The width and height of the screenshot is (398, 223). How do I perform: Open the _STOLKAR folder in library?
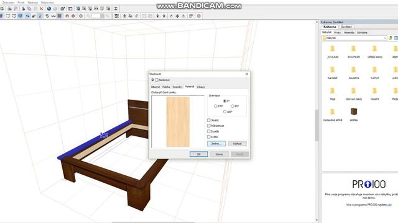coord(332,51)
